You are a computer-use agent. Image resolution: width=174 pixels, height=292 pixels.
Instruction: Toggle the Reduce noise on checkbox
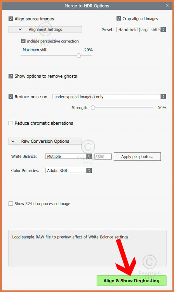point(11,97)
